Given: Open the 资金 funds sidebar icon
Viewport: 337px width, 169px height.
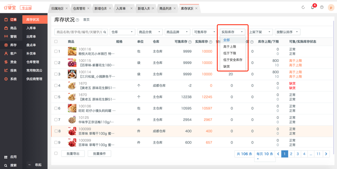Looking at the screenshot, I should (6, 62).
